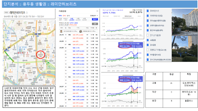
Task: Open the upper apartment building photo
Action: 184,22
